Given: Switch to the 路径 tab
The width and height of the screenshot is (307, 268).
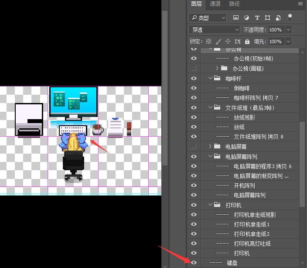Looking at the screenshot, I should tap(234, 4).
